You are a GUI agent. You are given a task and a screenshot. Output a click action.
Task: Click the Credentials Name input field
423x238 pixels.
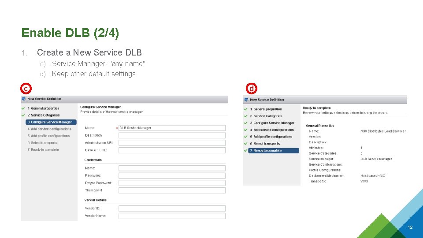coord(172,168)
